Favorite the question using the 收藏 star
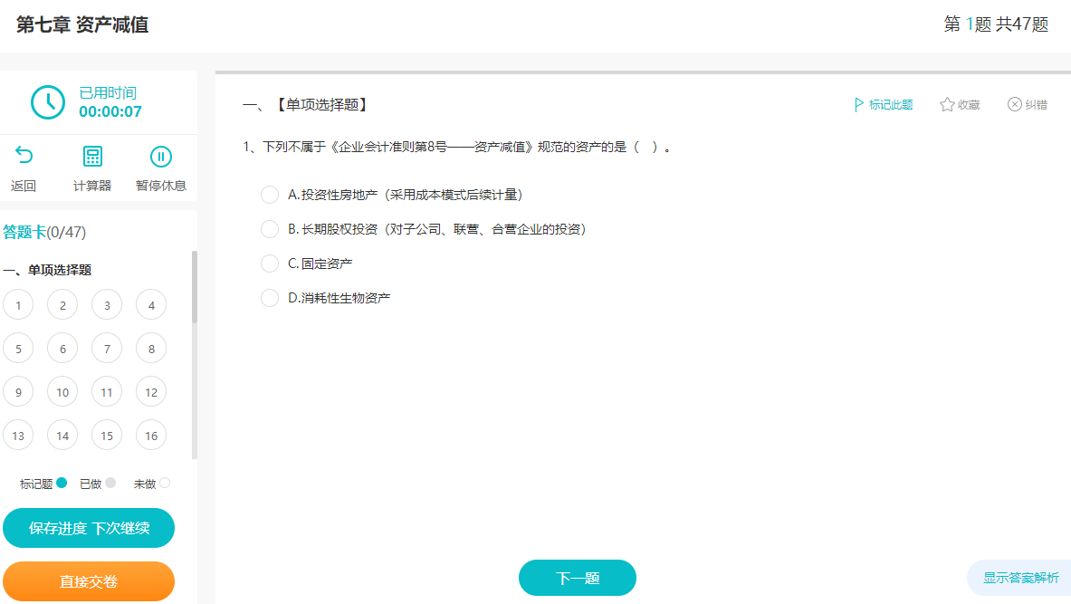This screenshot has width=1071, height=604. (959, 104)
